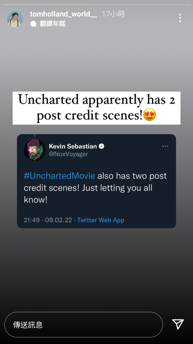Open the #UnchartedMovie hashtag
Screen dimensions: 193x344
(59, 176)
